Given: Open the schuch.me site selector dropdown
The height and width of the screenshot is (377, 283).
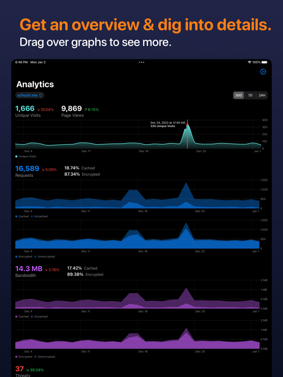Looking at the screenshot, I should [x=30, y=95].
